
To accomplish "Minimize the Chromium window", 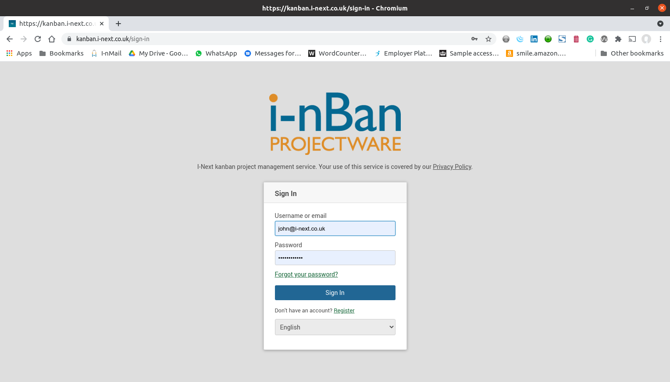I will 632,8.
